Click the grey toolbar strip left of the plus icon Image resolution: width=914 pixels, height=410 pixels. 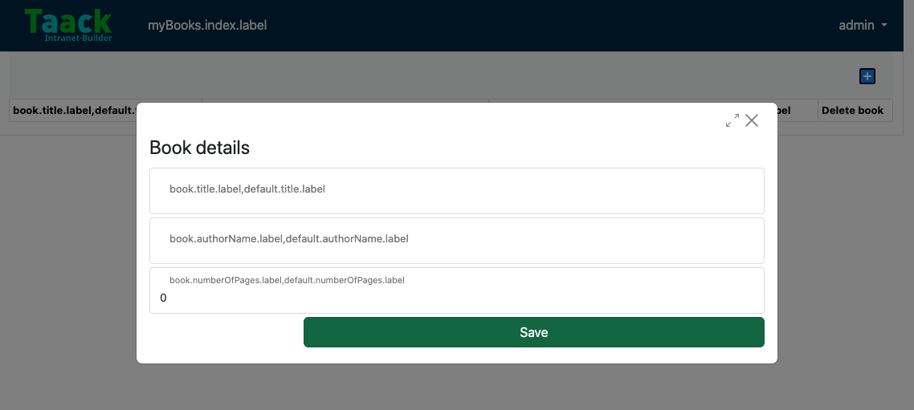(x=431, y=75)
